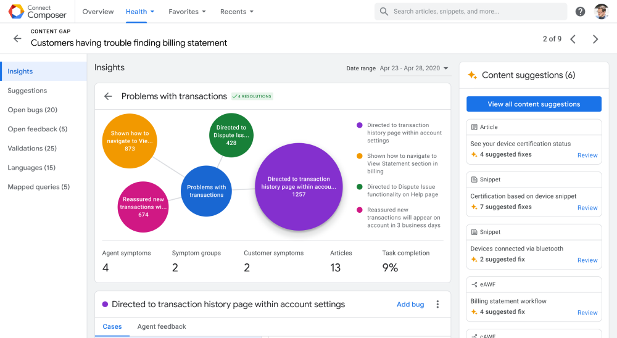The width and height of the screenshot is (617, 338).
Task: Select Open bugs (20) in the sidebar
Action: click(x=33, y=110)
